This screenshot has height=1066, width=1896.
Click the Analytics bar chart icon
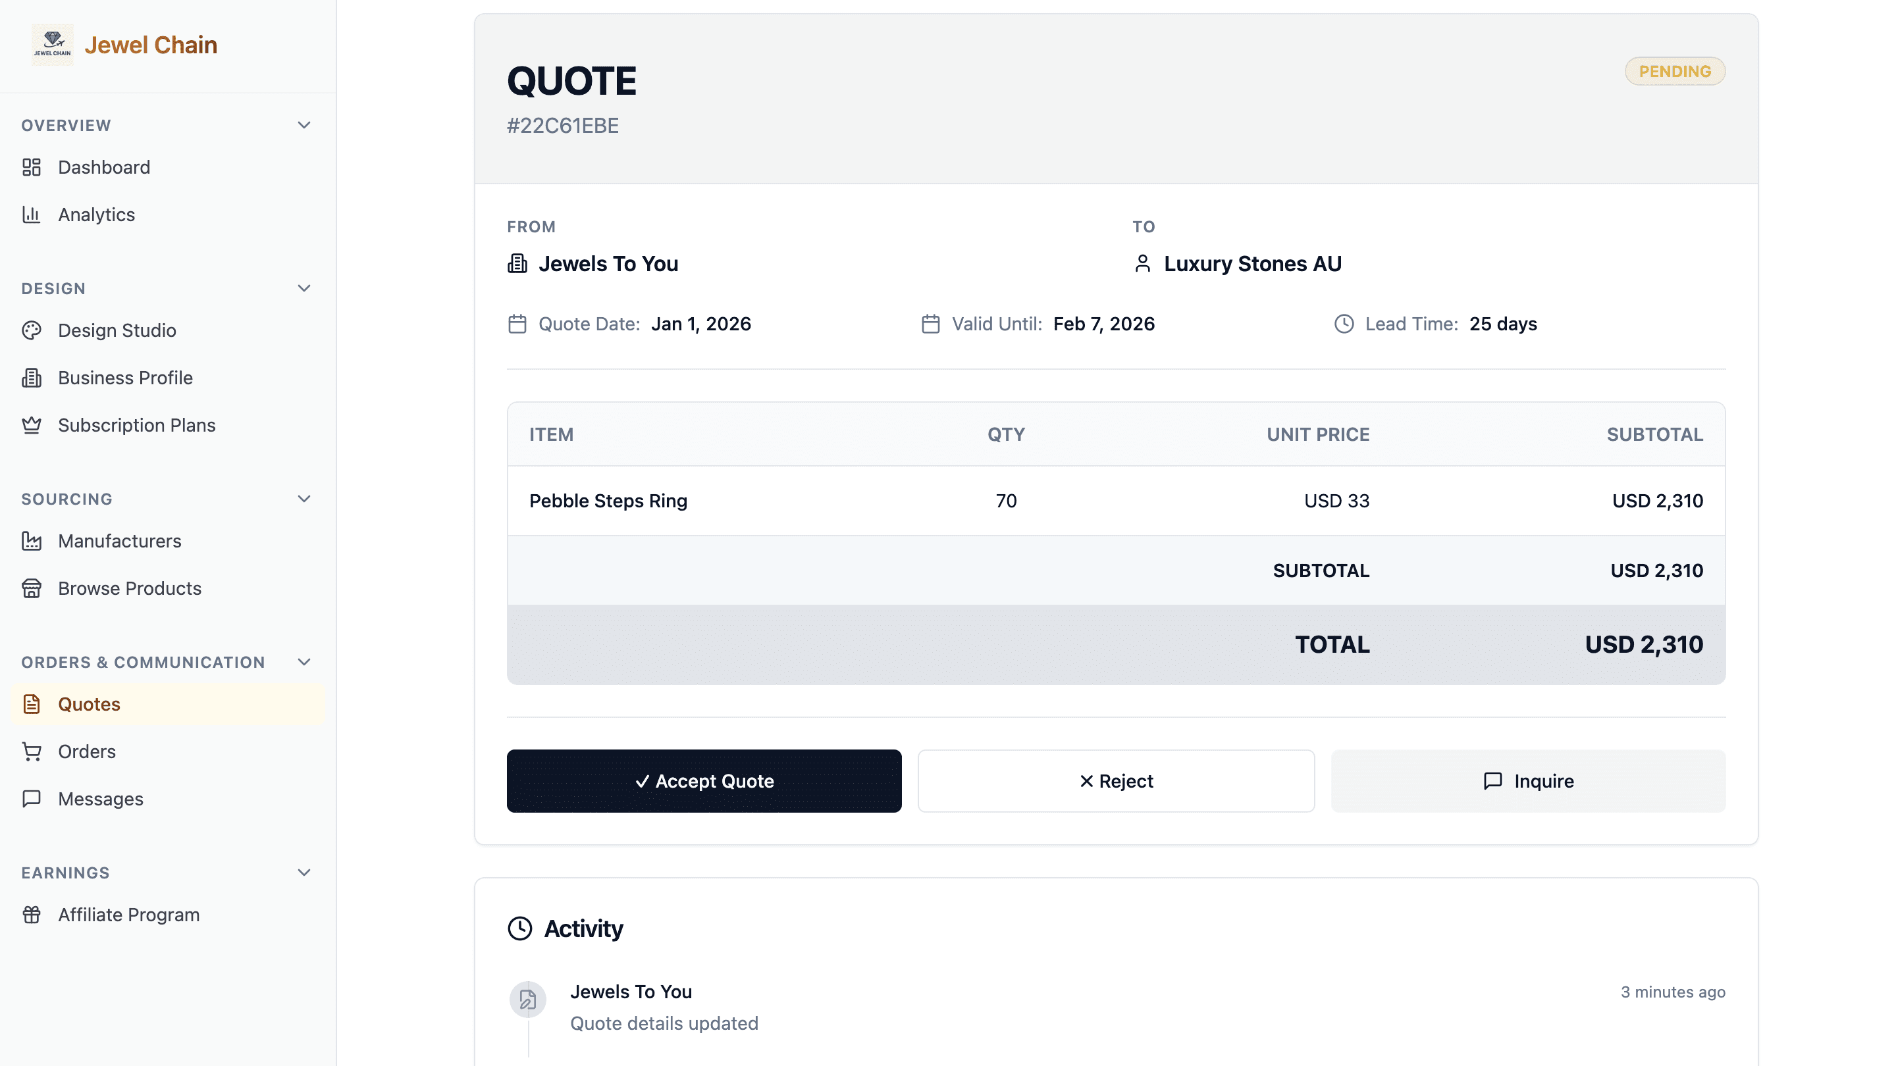pos(32,215)
